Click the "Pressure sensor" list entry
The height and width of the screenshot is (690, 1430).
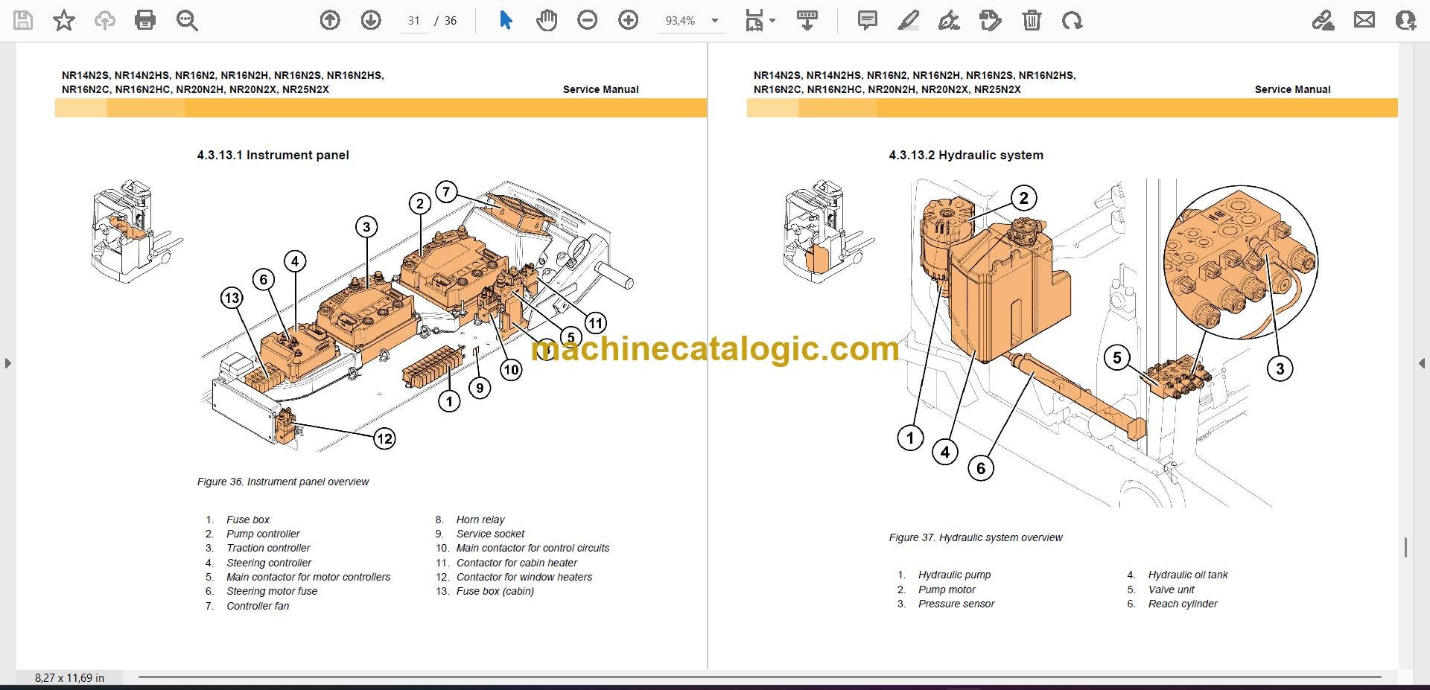[956, 604]
